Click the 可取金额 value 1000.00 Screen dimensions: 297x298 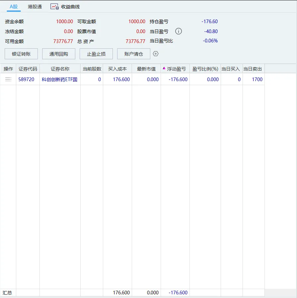coord(137,22)
